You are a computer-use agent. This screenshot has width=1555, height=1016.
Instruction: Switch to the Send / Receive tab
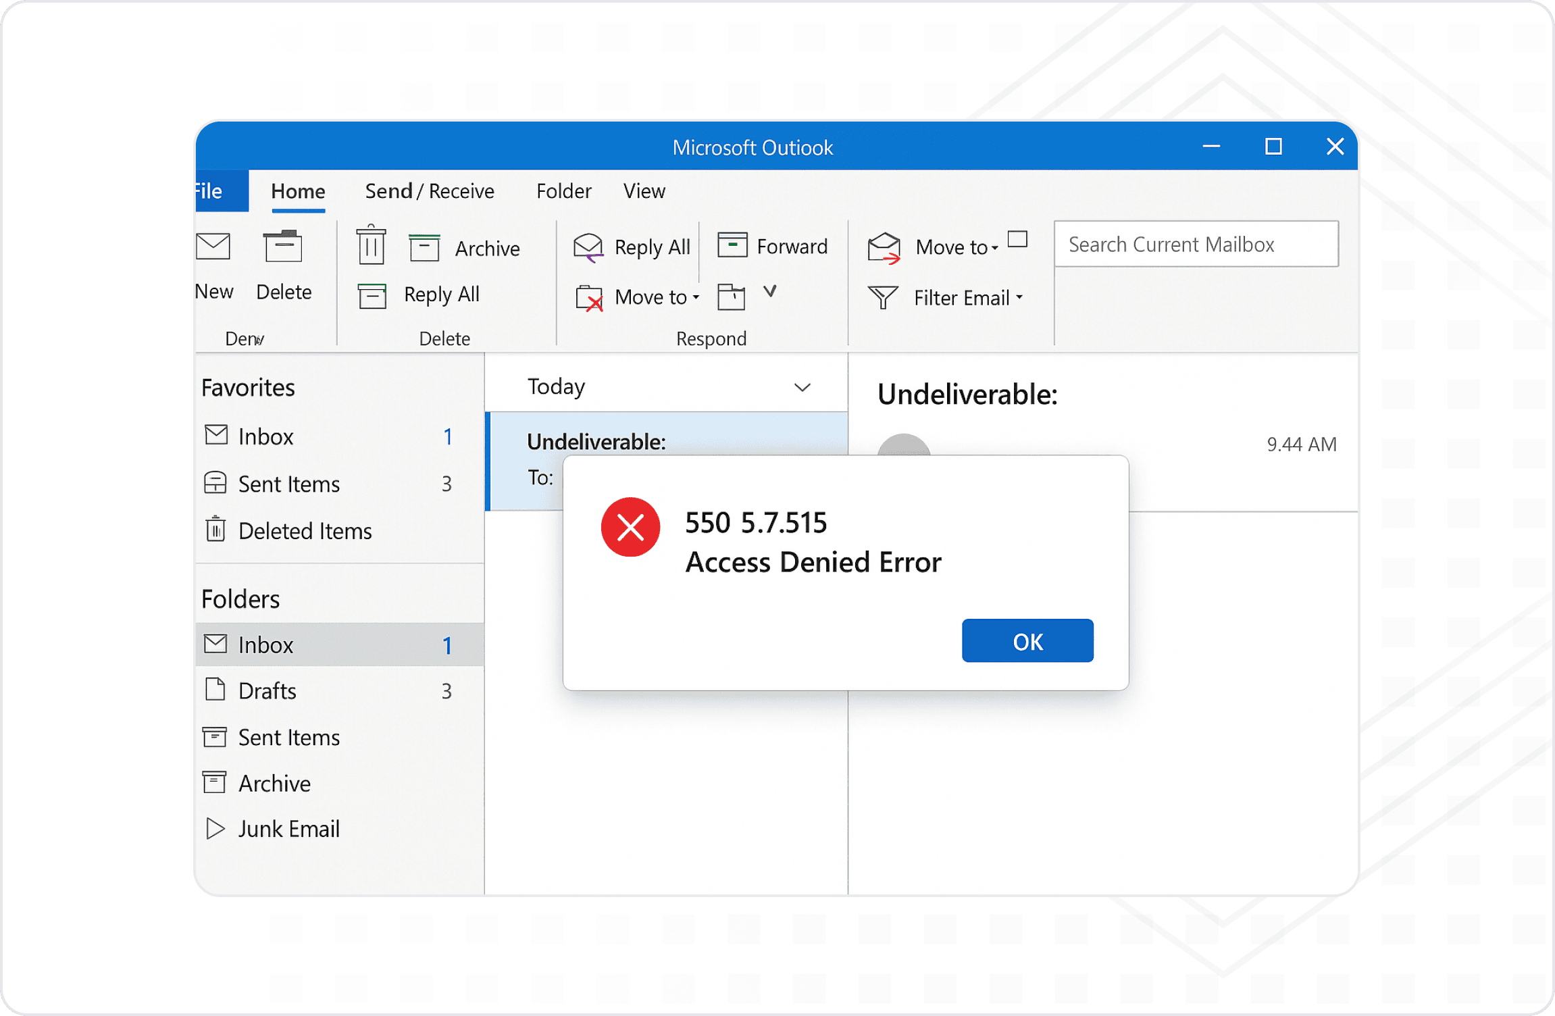click(430, 191)
